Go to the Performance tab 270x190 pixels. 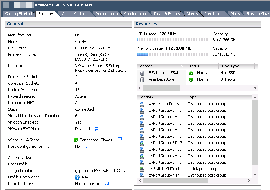[x=106, y=14]
